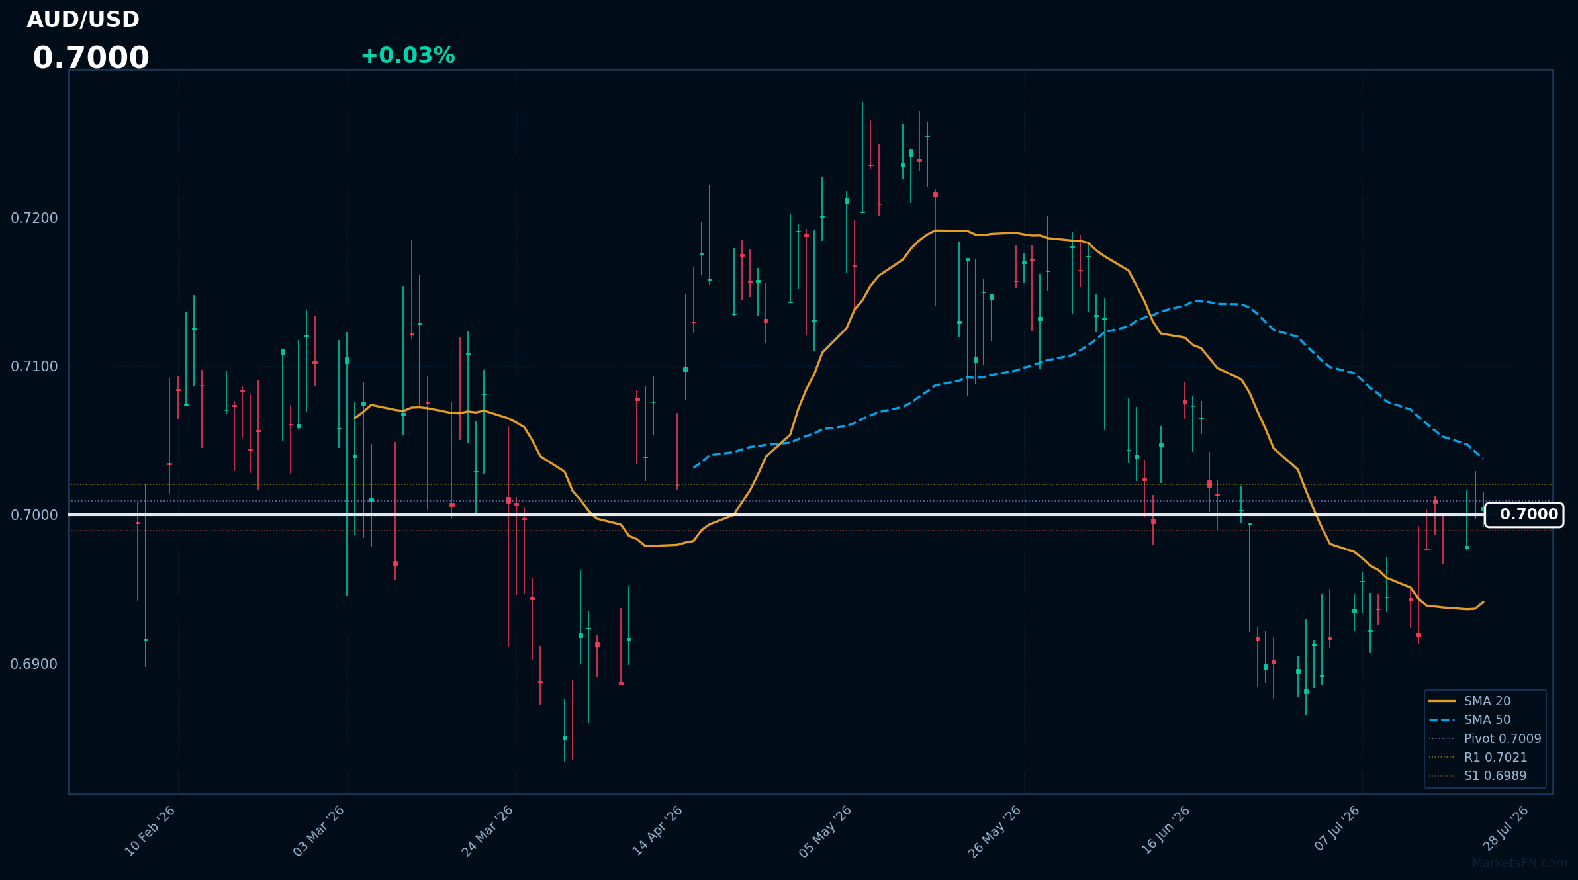1578x880 pixels.
Task: Click the 10 Feb '26 date label
Action: tap(150, 831)
